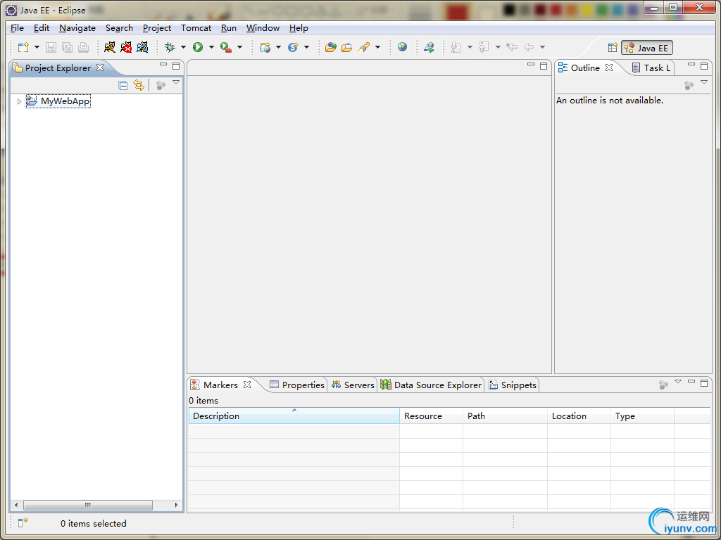Click the Previous Annotation icon
Image resolution: width=721 pixels, height=540 pixels.
coord(484,47)
